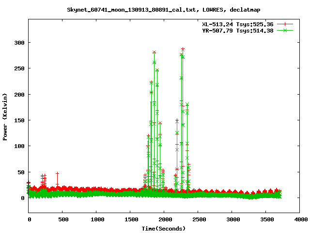Click the x-axis tick label "2000"
The width and height of the screenshot is (310, 233).
tap(165, 219)
